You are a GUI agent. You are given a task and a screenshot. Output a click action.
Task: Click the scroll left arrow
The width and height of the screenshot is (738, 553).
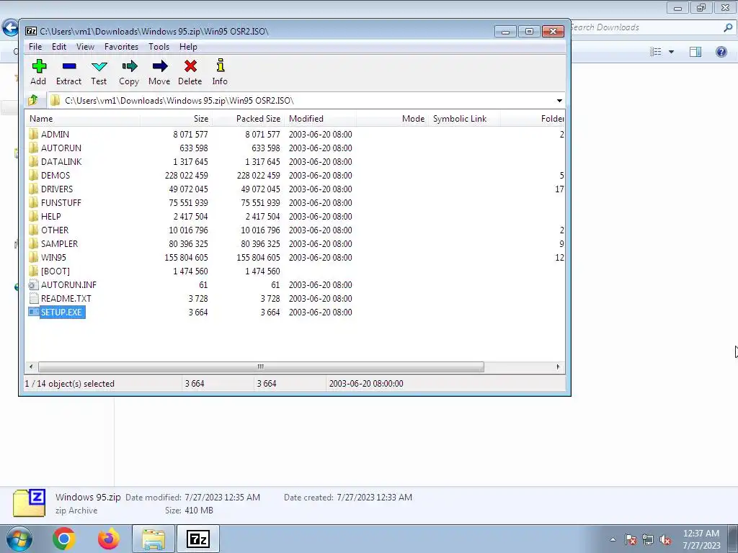(31, 367)
